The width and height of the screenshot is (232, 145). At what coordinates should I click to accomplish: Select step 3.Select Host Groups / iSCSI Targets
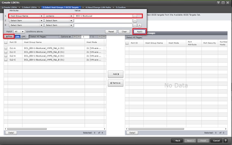(x=61, y=7)
